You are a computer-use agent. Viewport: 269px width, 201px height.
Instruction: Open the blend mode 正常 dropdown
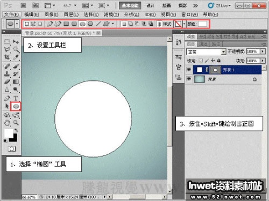[x=223, y=52]
